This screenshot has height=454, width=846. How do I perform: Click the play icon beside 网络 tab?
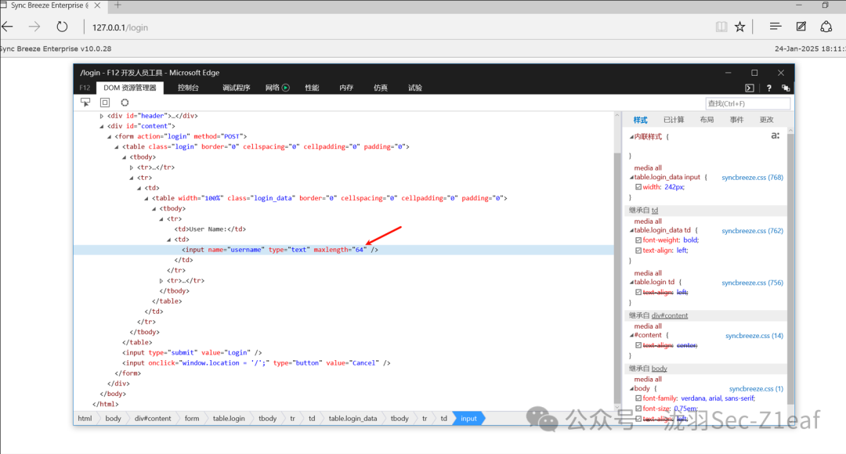286,88
